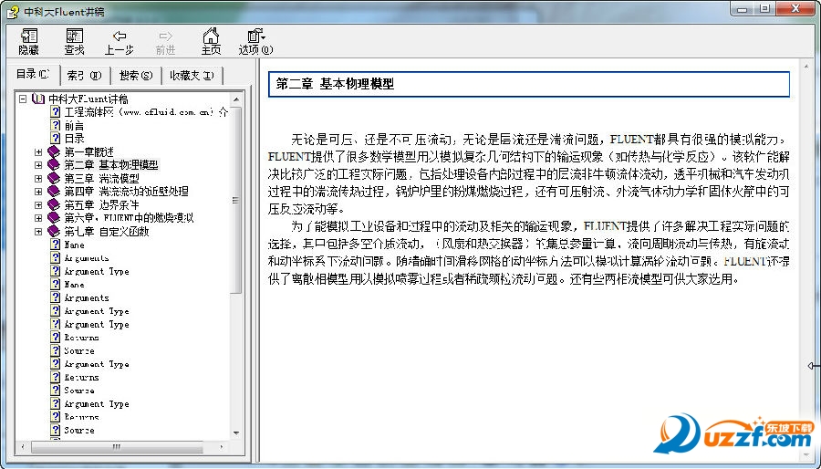This screenshot has height=469, width=821.
Task: Open the 工程流体网 (www.cfluid.com.cn) topic
Action: 146,112
